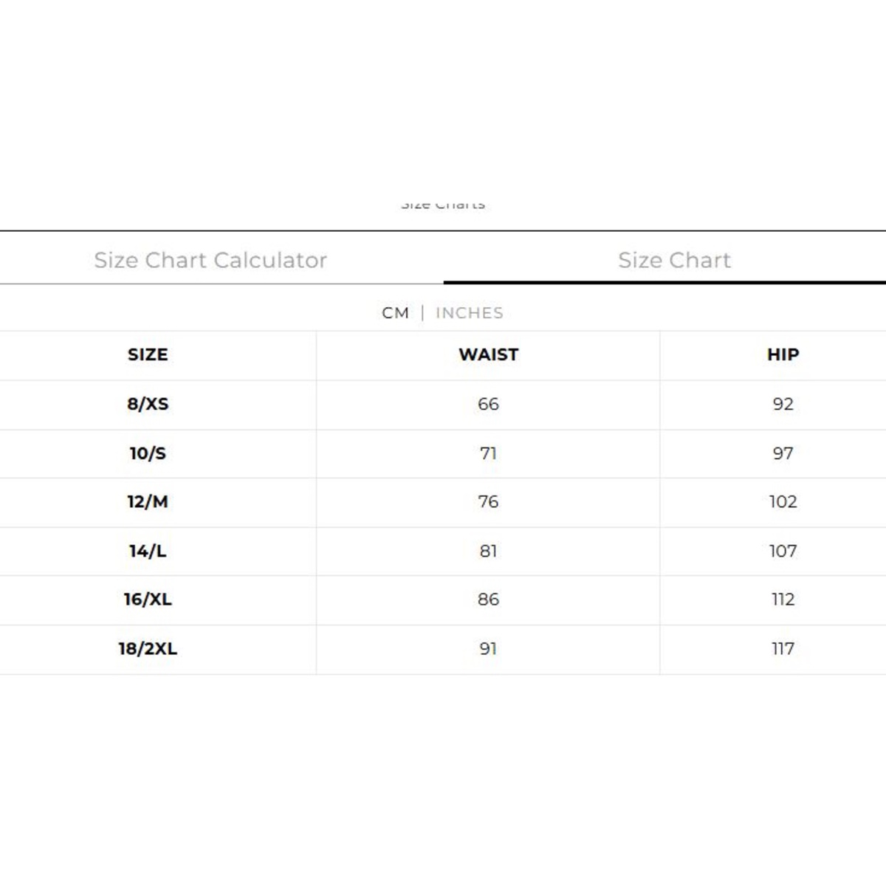This screenshot has width=886, height=886.
Task: Open the Size Chart Calculator tab
Action: click(x=210, y=260)
